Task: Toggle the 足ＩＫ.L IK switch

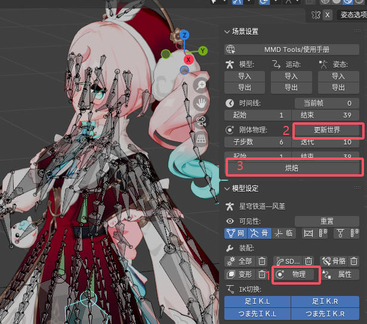Action: [x=257, y=301]
